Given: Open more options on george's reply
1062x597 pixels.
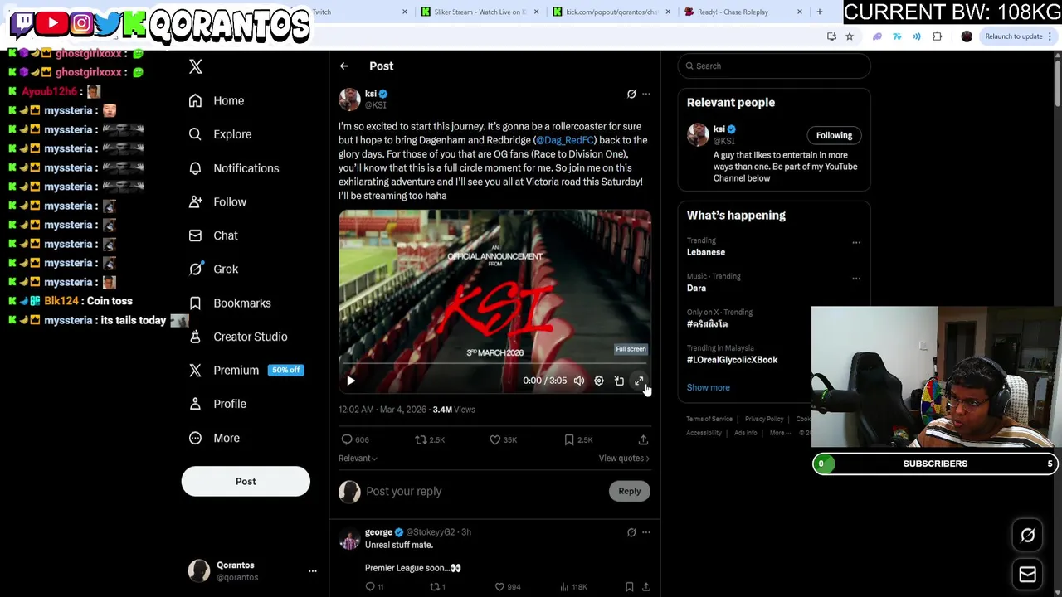Looking at the screenshot, I should tap(646, 532).
